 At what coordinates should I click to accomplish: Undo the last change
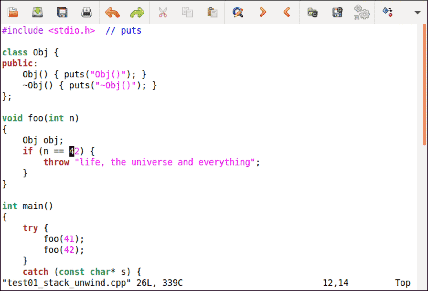coord(112,12)
